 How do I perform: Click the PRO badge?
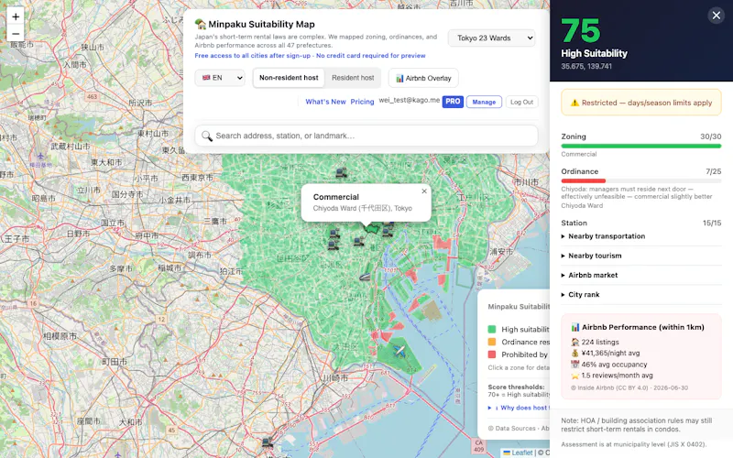(x=453, y=102)
